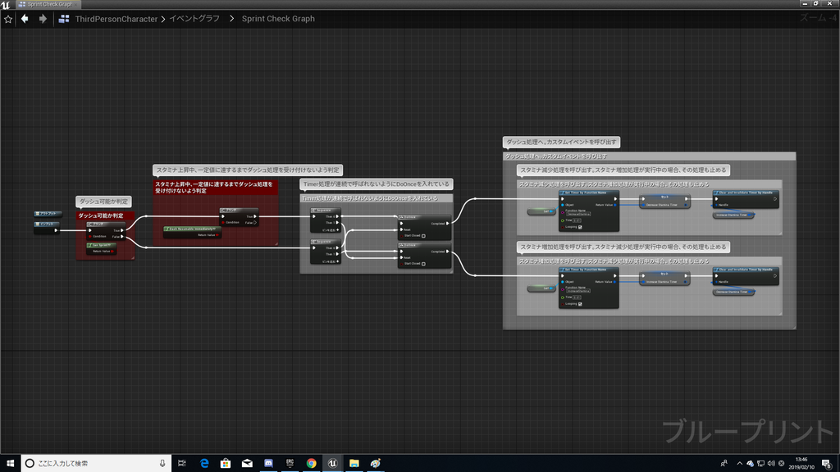Open イベントグラフ breadcrumb
This screenshot has height=472, width=840.
(194, 19)
